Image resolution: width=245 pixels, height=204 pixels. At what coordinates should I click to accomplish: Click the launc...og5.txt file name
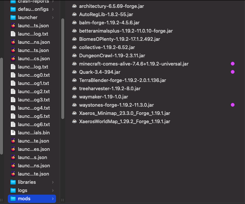[x=34, y=116]
